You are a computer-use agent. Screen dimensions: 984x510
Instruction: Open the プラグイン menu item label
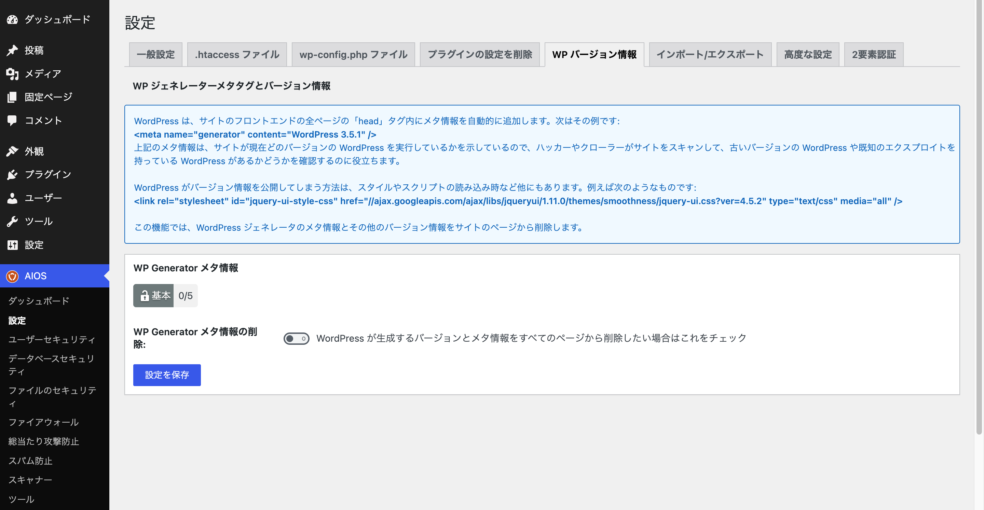click(48, 174)
